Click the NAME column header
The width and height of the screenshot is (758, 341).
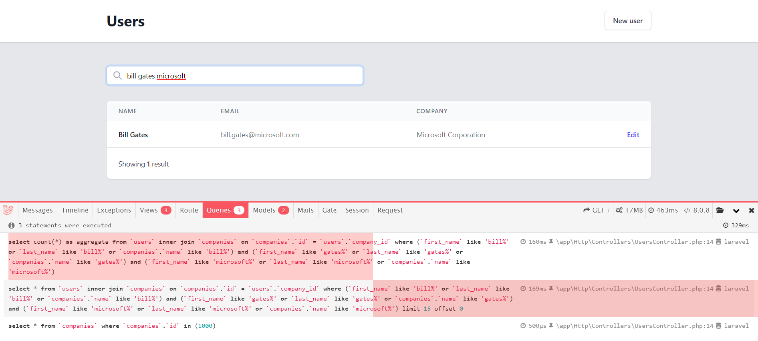tap(128, 111)
